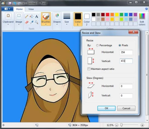
Task: Open Customize Quick Access Toolbar arrow
Action: (x=23, y=4)
